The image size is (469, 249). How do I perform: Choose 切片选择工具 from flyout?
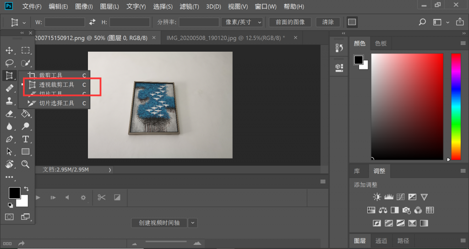pos(56,103)
